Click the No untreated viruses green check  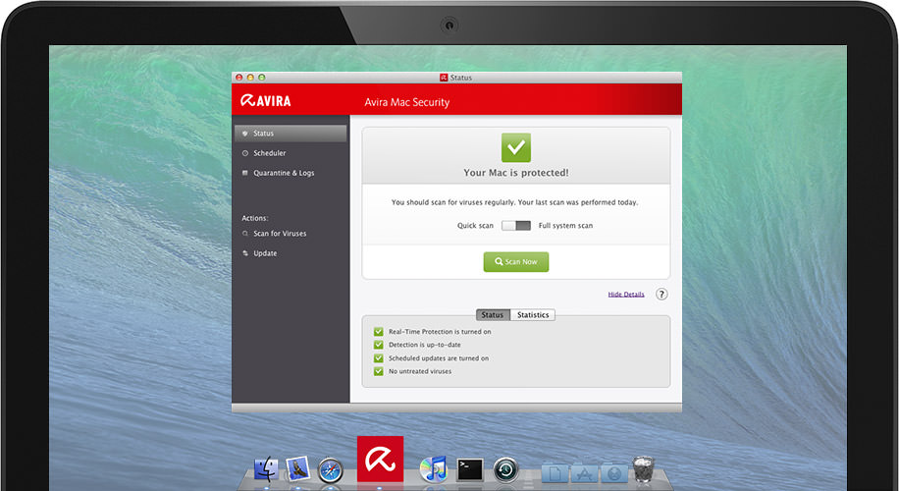[379, 371]
